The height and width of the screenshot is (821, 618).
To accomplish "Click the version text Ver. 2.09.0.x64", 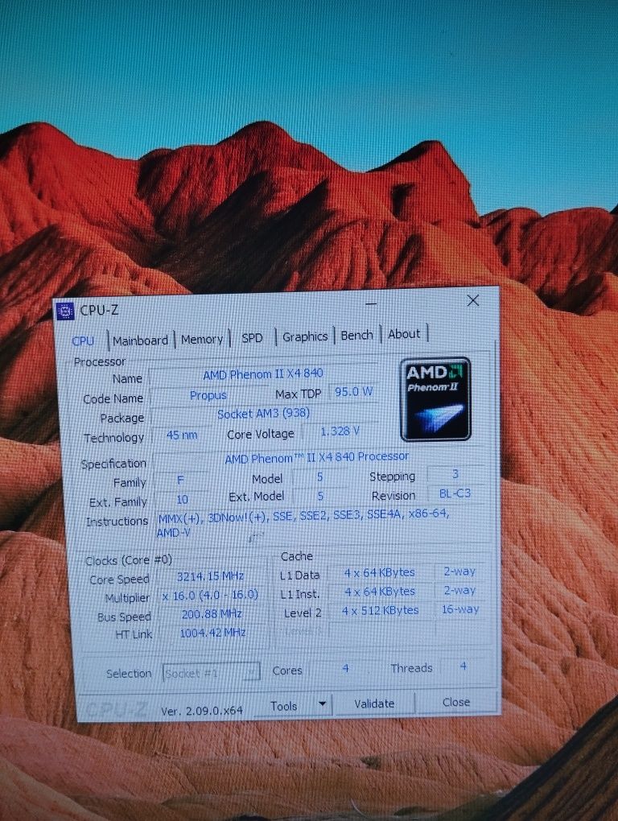I will coord(202,711).
